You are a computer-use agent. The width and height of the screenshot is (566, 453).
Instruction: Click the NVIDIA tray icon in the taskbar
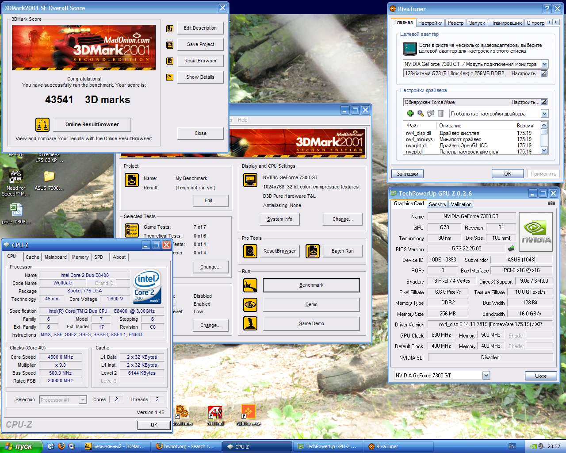pos(534,446)
